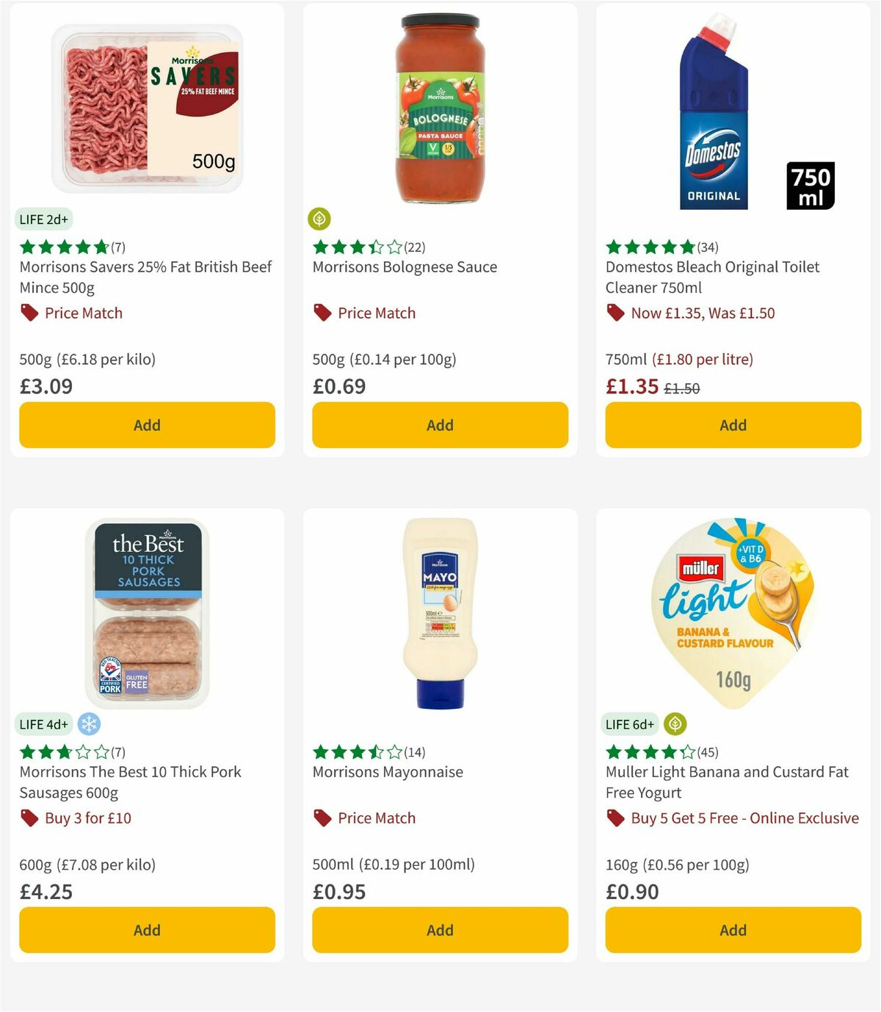The height and width of the screenshot is (1012, 881).
Task: Open Morrisons Savers Beef Mince product page
Action: (x=145, y=277)
